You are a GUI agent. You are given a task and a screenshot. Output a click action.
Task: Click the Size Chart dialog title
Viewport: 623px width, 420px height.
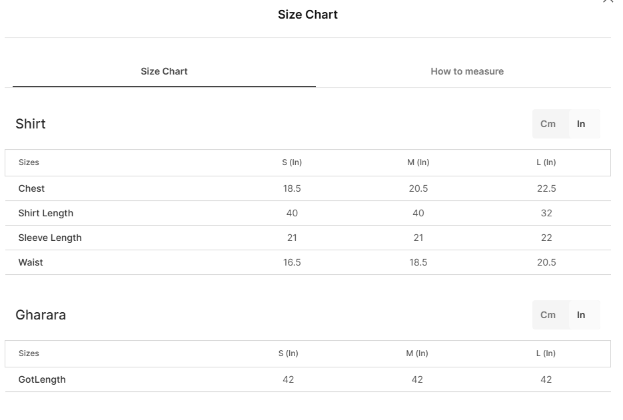click(308, 15)
